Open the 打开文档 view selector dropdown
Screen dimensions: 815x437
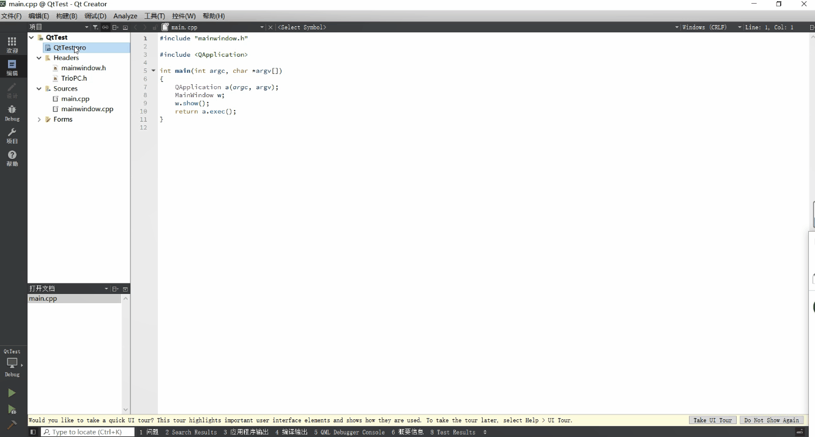[x=69, y=288]
